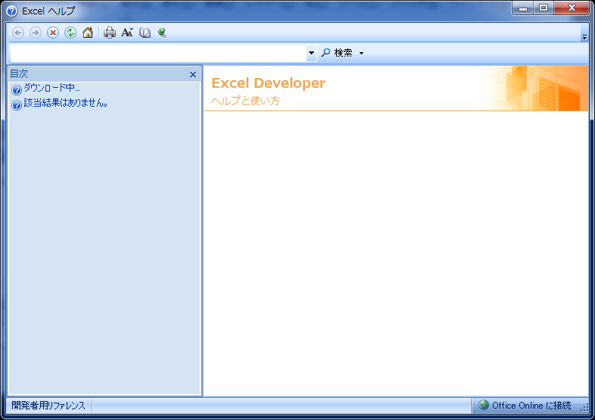
Task: Go forward with the Forward arrow button
Action: 36,33
